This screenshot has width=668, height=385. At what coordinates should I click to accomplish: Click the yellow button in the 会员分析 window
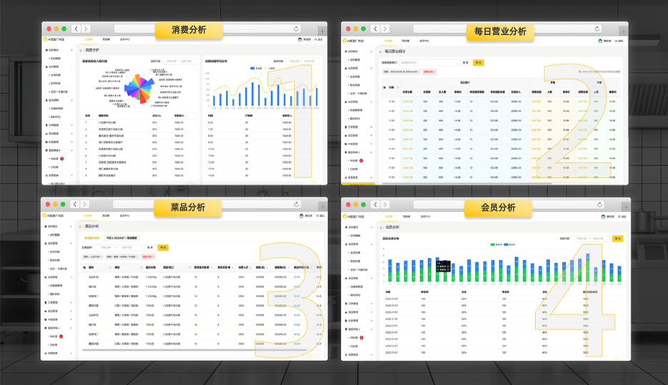[617, 239]
